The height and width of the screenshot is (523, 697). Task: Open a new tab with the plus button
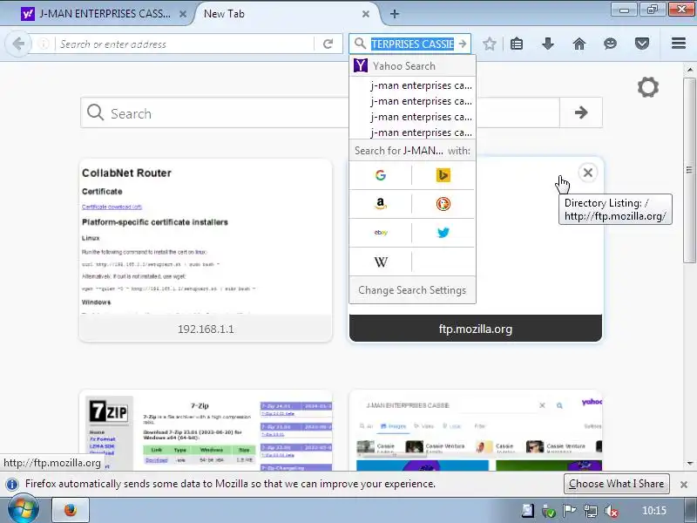coord(395,14)
